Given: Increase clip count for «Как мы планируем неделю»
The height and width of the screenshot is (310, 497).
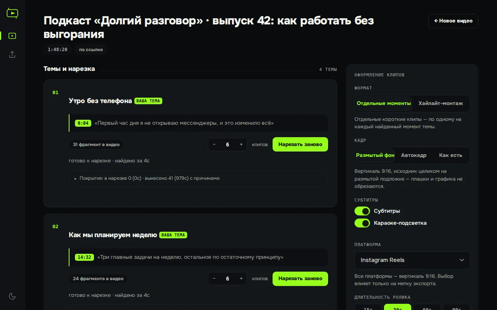Looking at the screenshot, I should coord(241,279).
